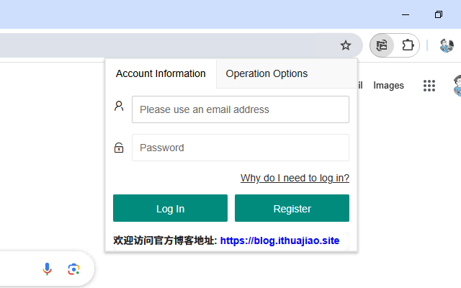Click the Log In button
Viewport: 461px width, 288px height.
(x=170, y=208)
